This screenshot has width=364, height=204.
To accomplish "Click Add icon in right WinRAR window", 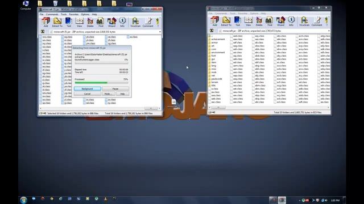I will (x=214, y=21).
